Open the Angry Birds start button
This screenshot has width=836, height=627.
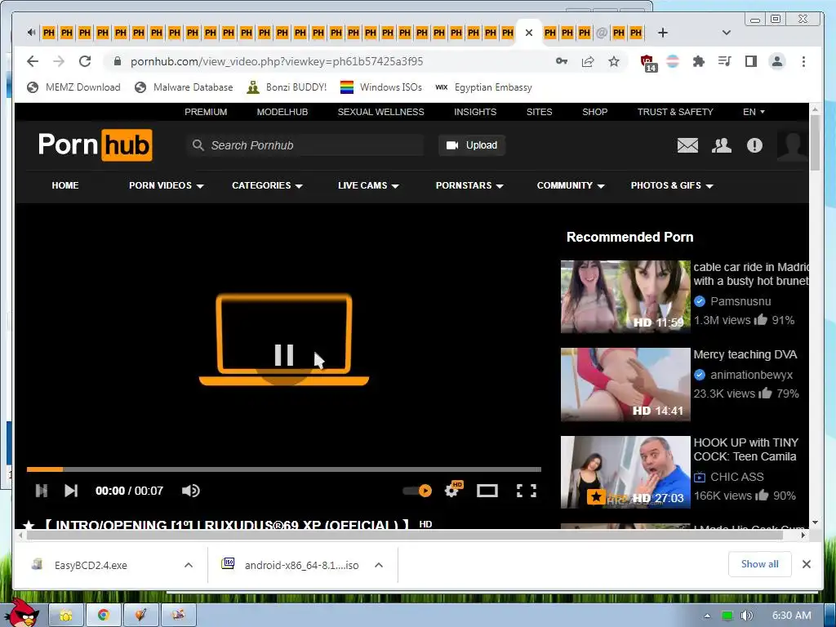point(24,612)
